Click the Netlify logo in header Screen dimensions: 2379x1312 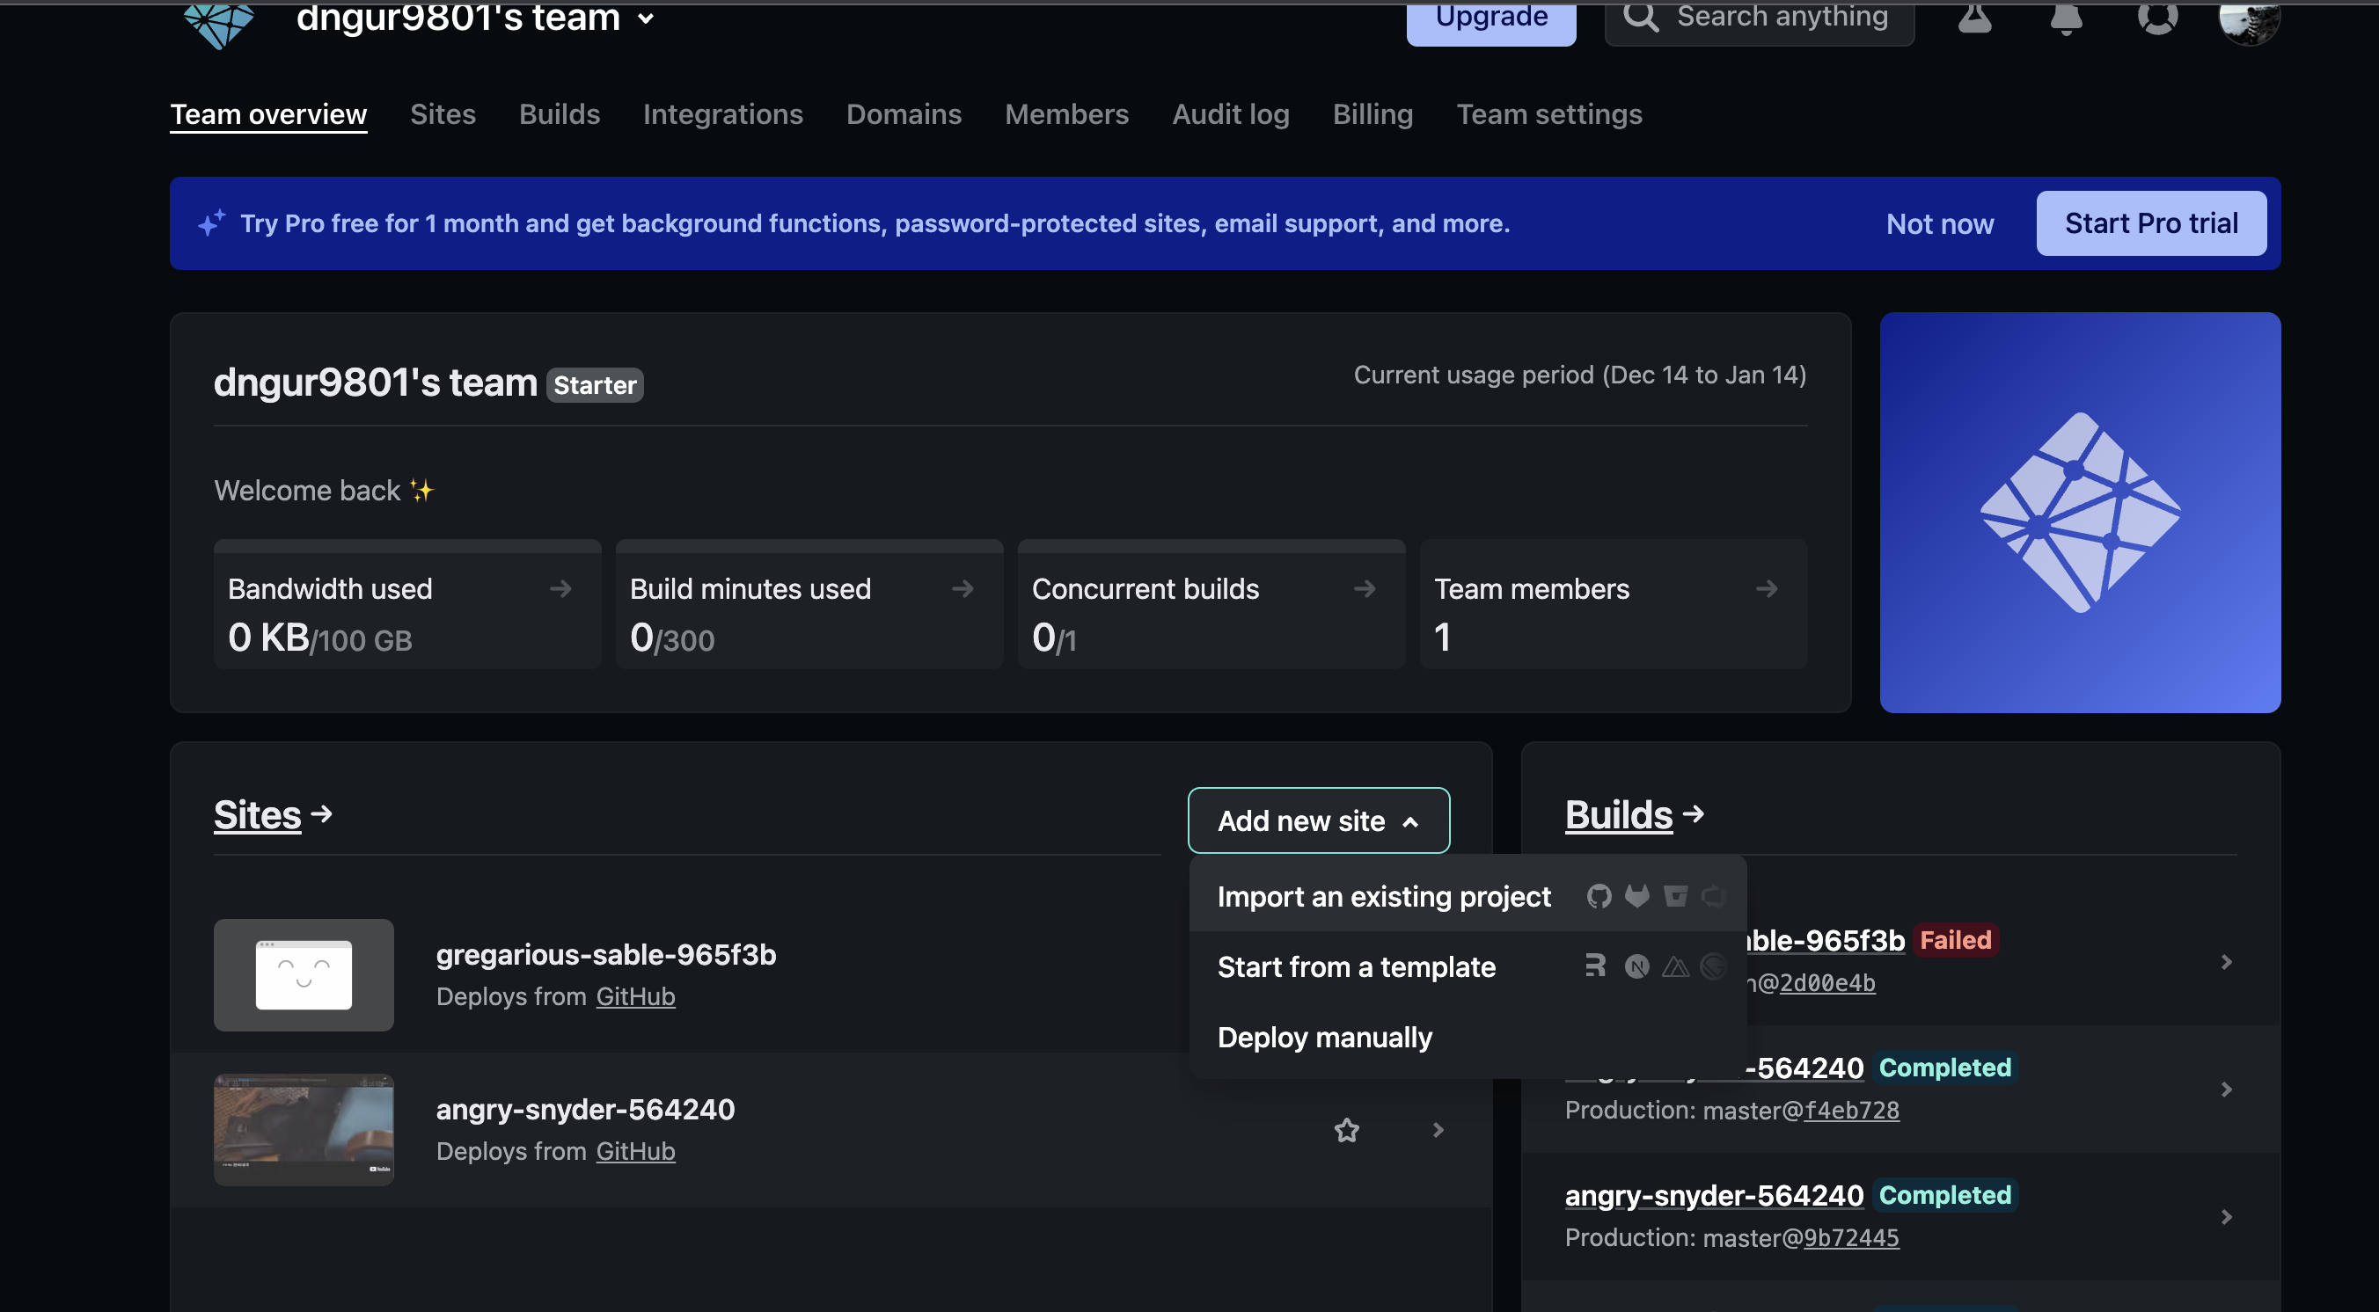pos(218,22)
